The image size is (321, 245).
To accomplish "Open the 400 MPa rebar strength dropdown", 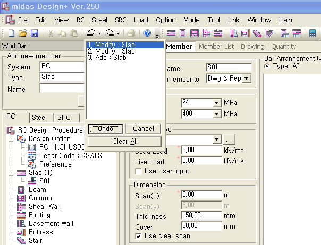I will pos(217,113).
